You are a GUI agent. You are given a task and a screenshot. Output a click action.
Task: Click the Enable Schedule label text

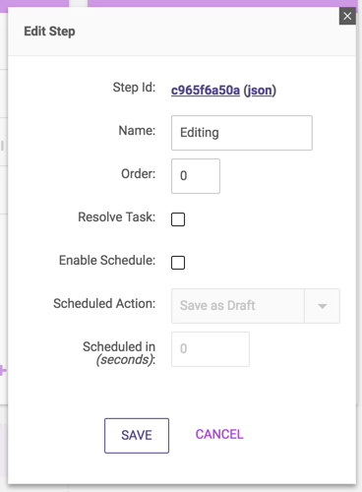coord(107,260)
